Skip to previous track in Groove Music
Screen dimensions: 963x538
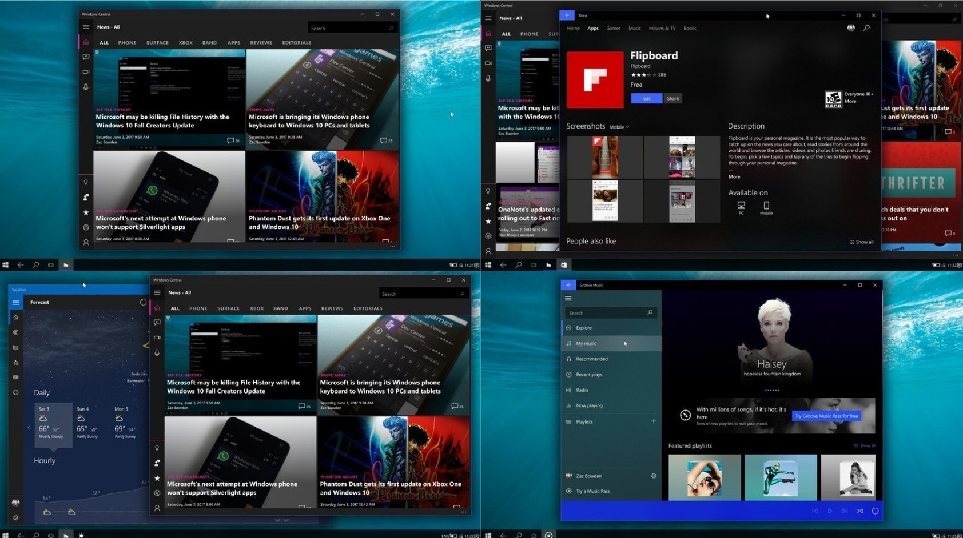coord(815,511)
